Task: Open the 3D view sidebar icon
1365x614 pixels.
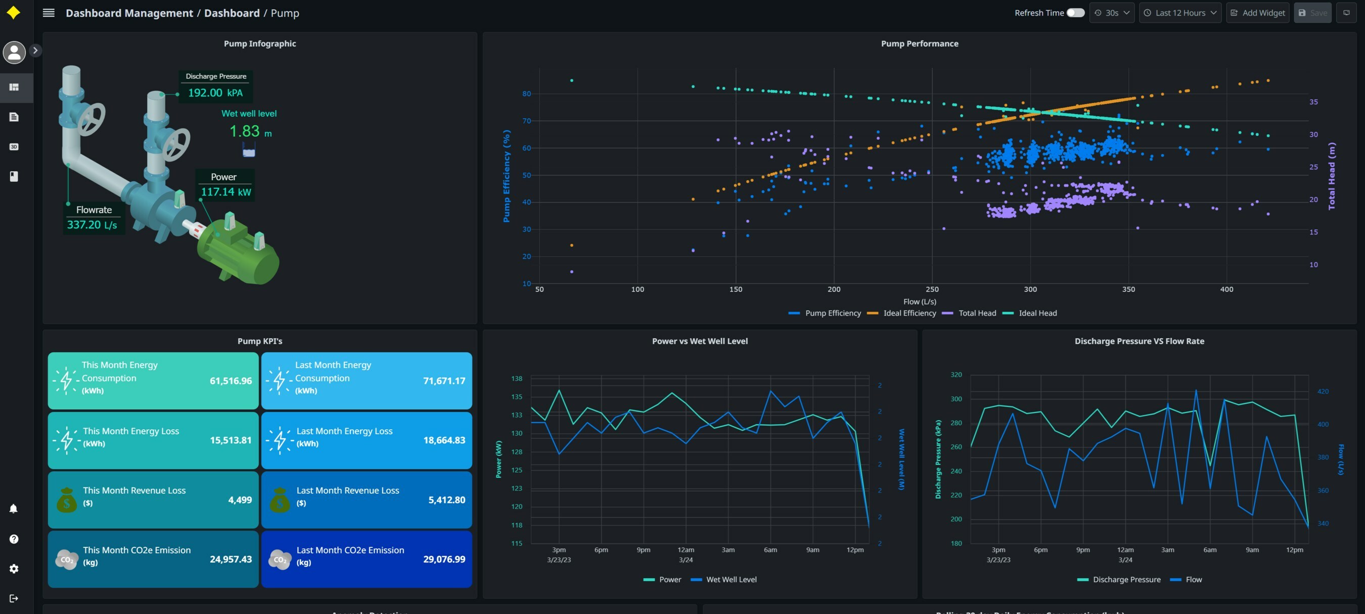Action: click(x=14, y=146)
